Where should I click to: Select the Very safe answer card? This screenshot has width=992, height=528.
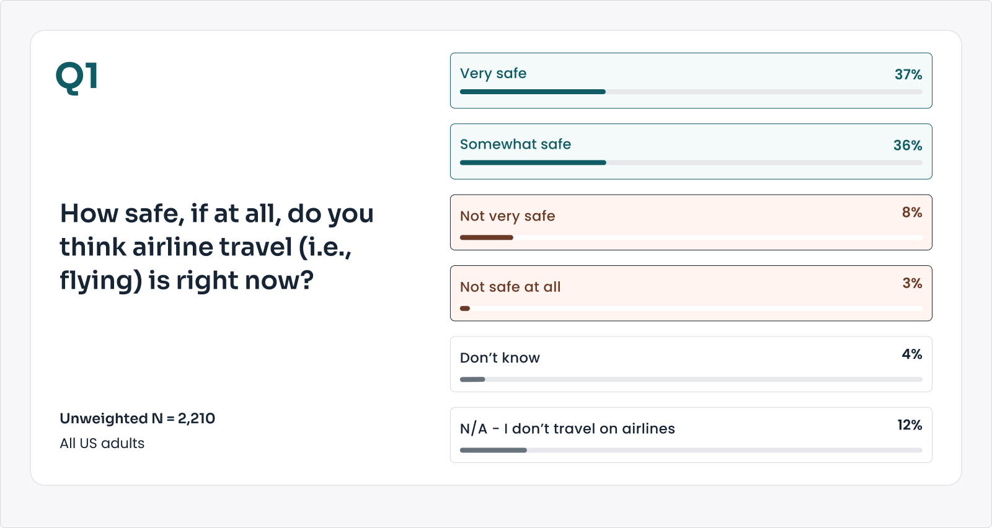click(691, 81)
